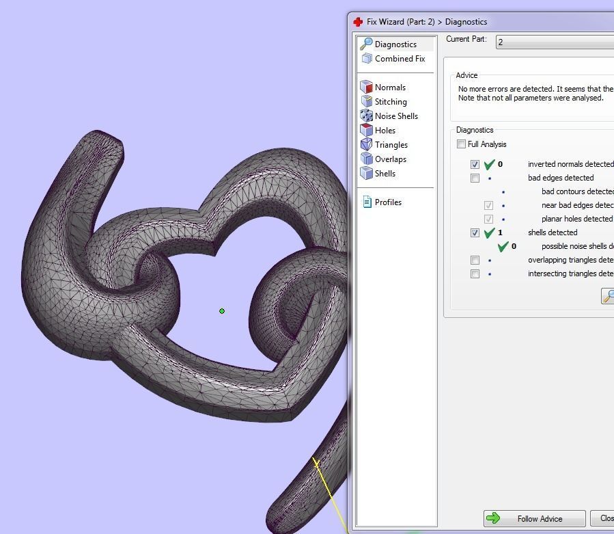Check the bad edges detected checkbox

(x=475, y=178)
